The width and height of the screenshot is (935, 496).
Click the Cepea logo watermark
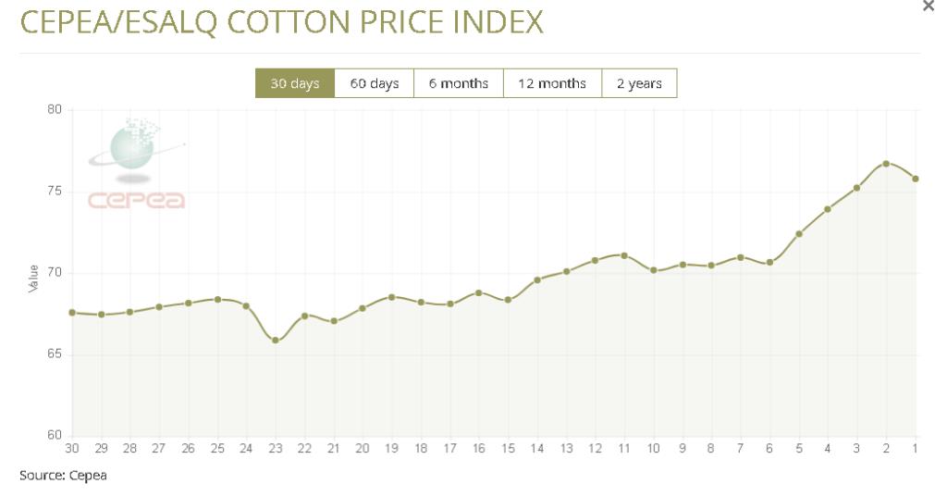(136, 167)
